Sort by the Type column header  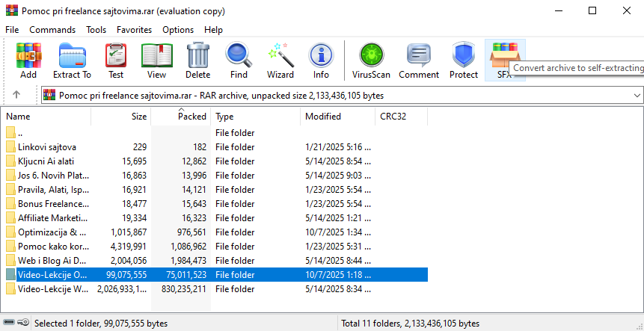point(256,116)
